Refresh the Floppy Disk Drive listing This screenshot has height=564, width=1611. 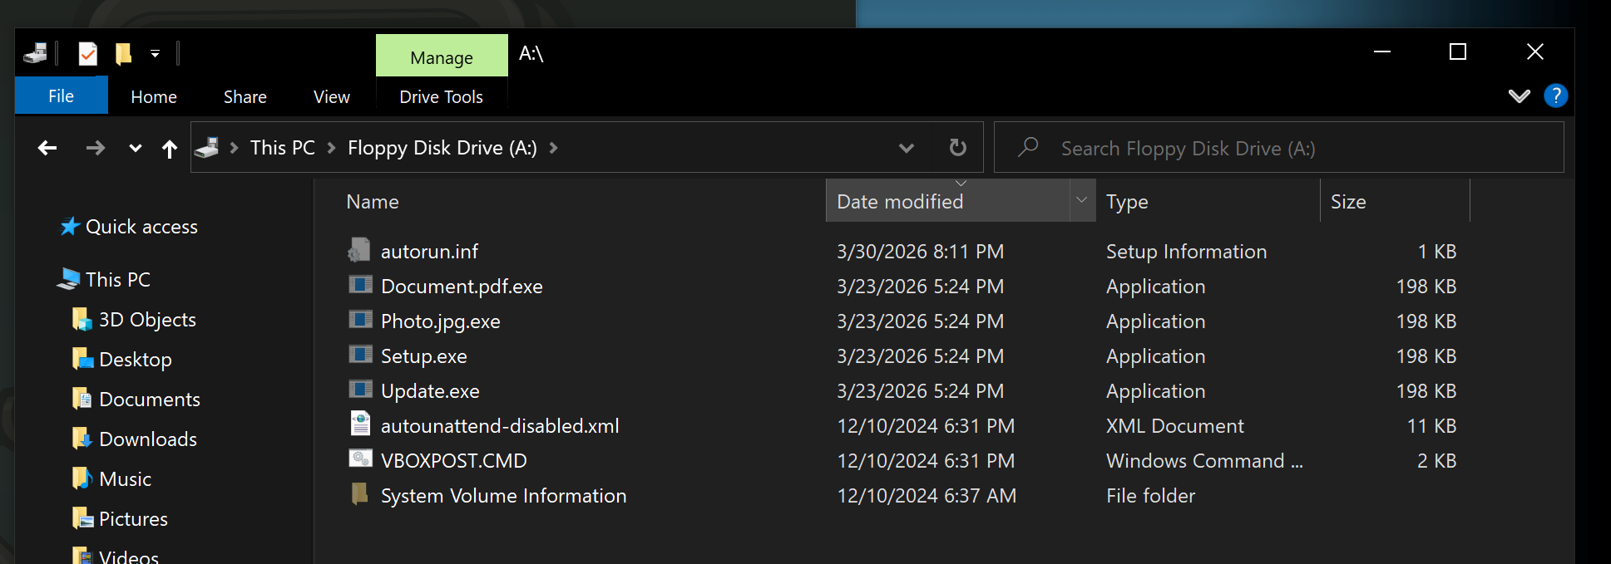pyautogui.click(x=958, y=148)
